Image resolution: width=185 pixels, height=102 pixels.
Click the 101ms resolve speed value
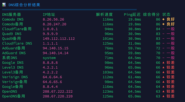tap(108, 39)
